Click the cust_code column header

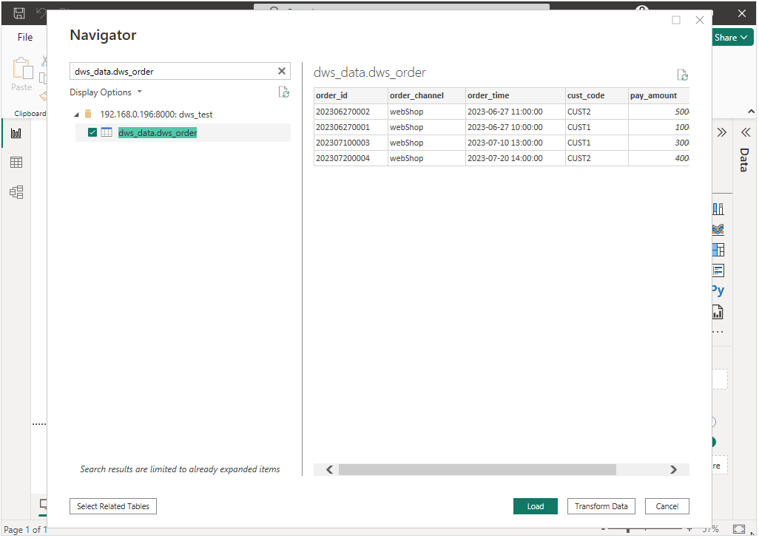coord(597,96)
